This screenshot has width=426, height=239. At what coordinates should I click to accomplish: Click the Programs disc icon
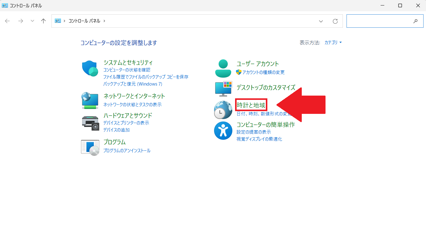tap(90, 147)
